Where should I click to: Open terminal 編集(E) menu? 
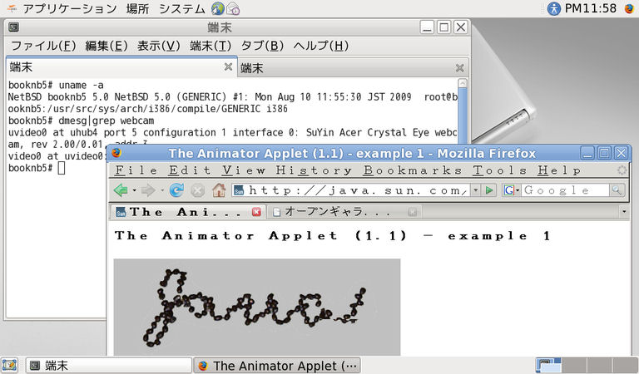coord(106,46)
